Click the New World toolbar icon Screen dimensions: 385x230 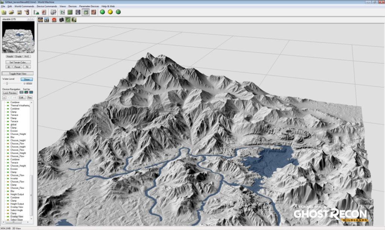click(x=4, y=12)
